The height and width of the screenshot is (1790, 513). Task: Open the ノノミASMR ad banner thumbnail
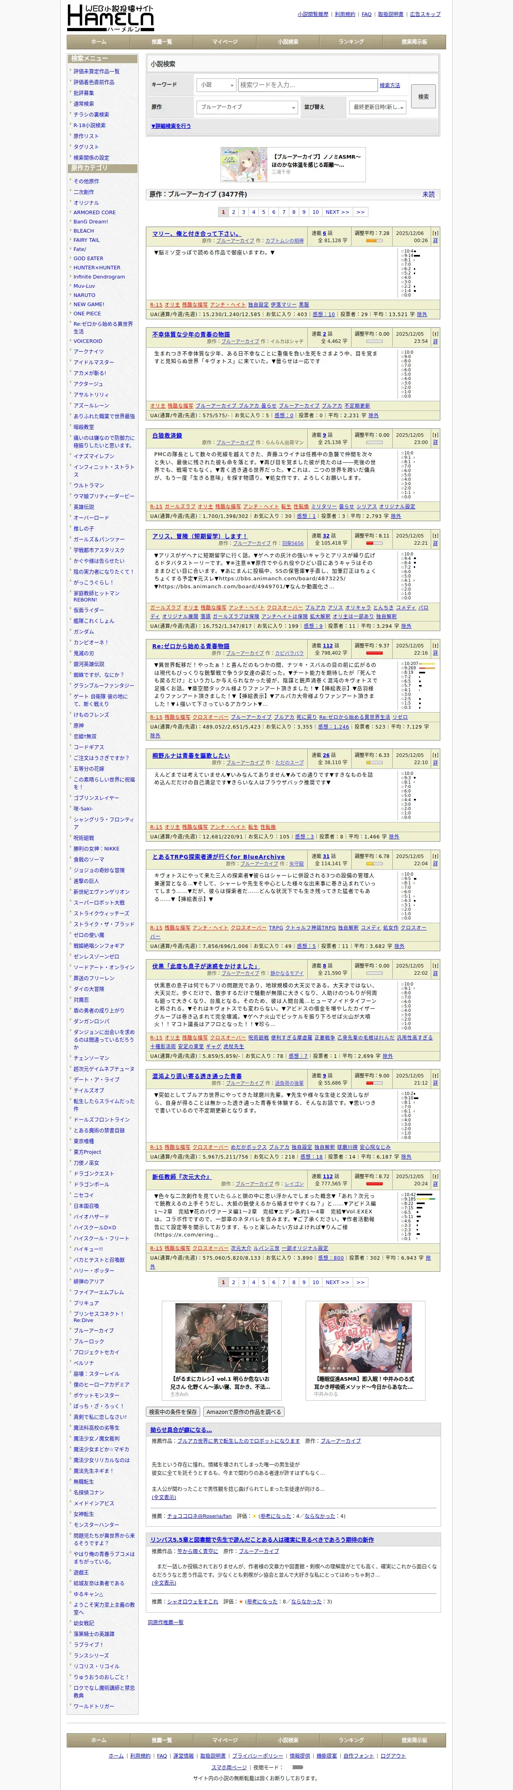tap(244, 165)
